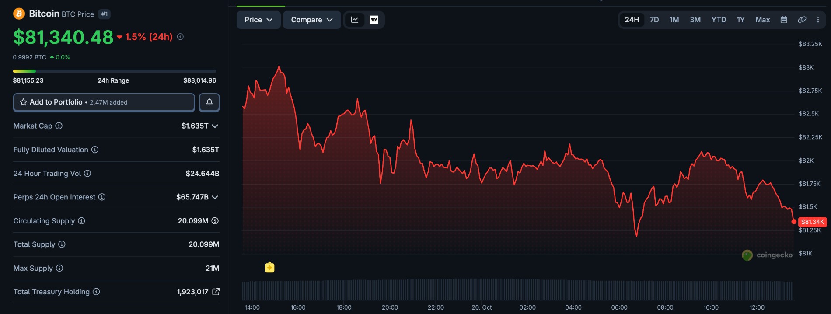The width and height of the screenshot is (831, 314).
Task: Click the 24h Range progress bar
Action: (x=115, y=71)
